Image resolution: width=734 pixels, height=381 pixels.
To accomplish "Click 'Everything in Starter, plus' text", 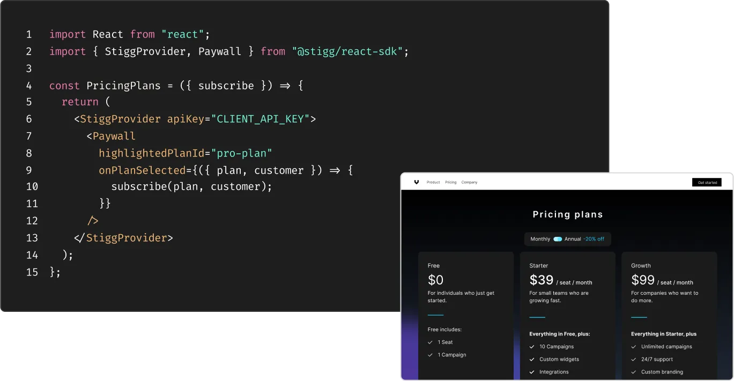I will [x=664, y=334].
